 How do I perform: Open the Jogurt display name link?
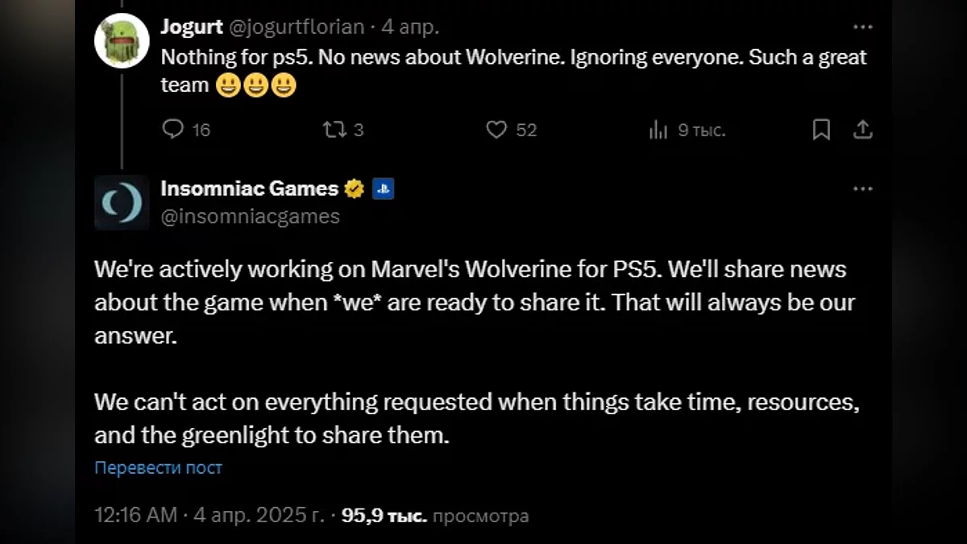[192, 27]
